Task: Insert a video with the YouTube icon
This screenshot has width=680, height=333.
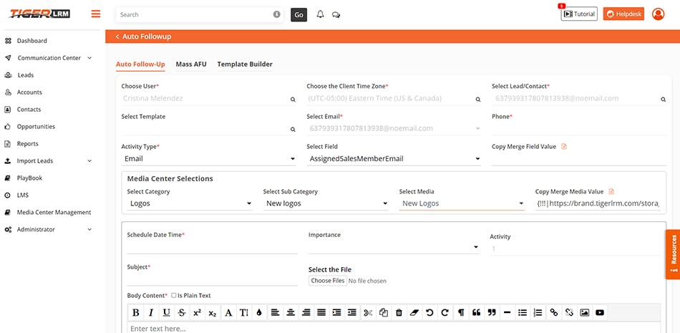Action: (600, 312)
